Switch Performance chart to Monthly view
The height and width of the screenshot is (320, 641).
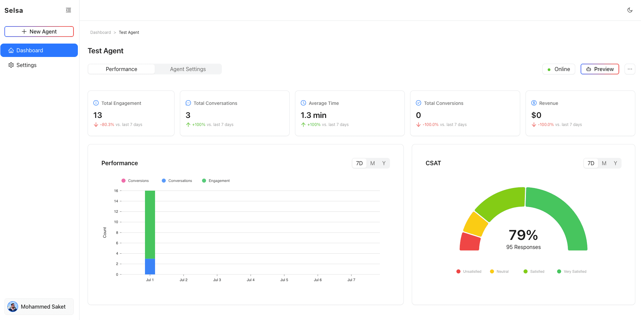coord(372,163)
